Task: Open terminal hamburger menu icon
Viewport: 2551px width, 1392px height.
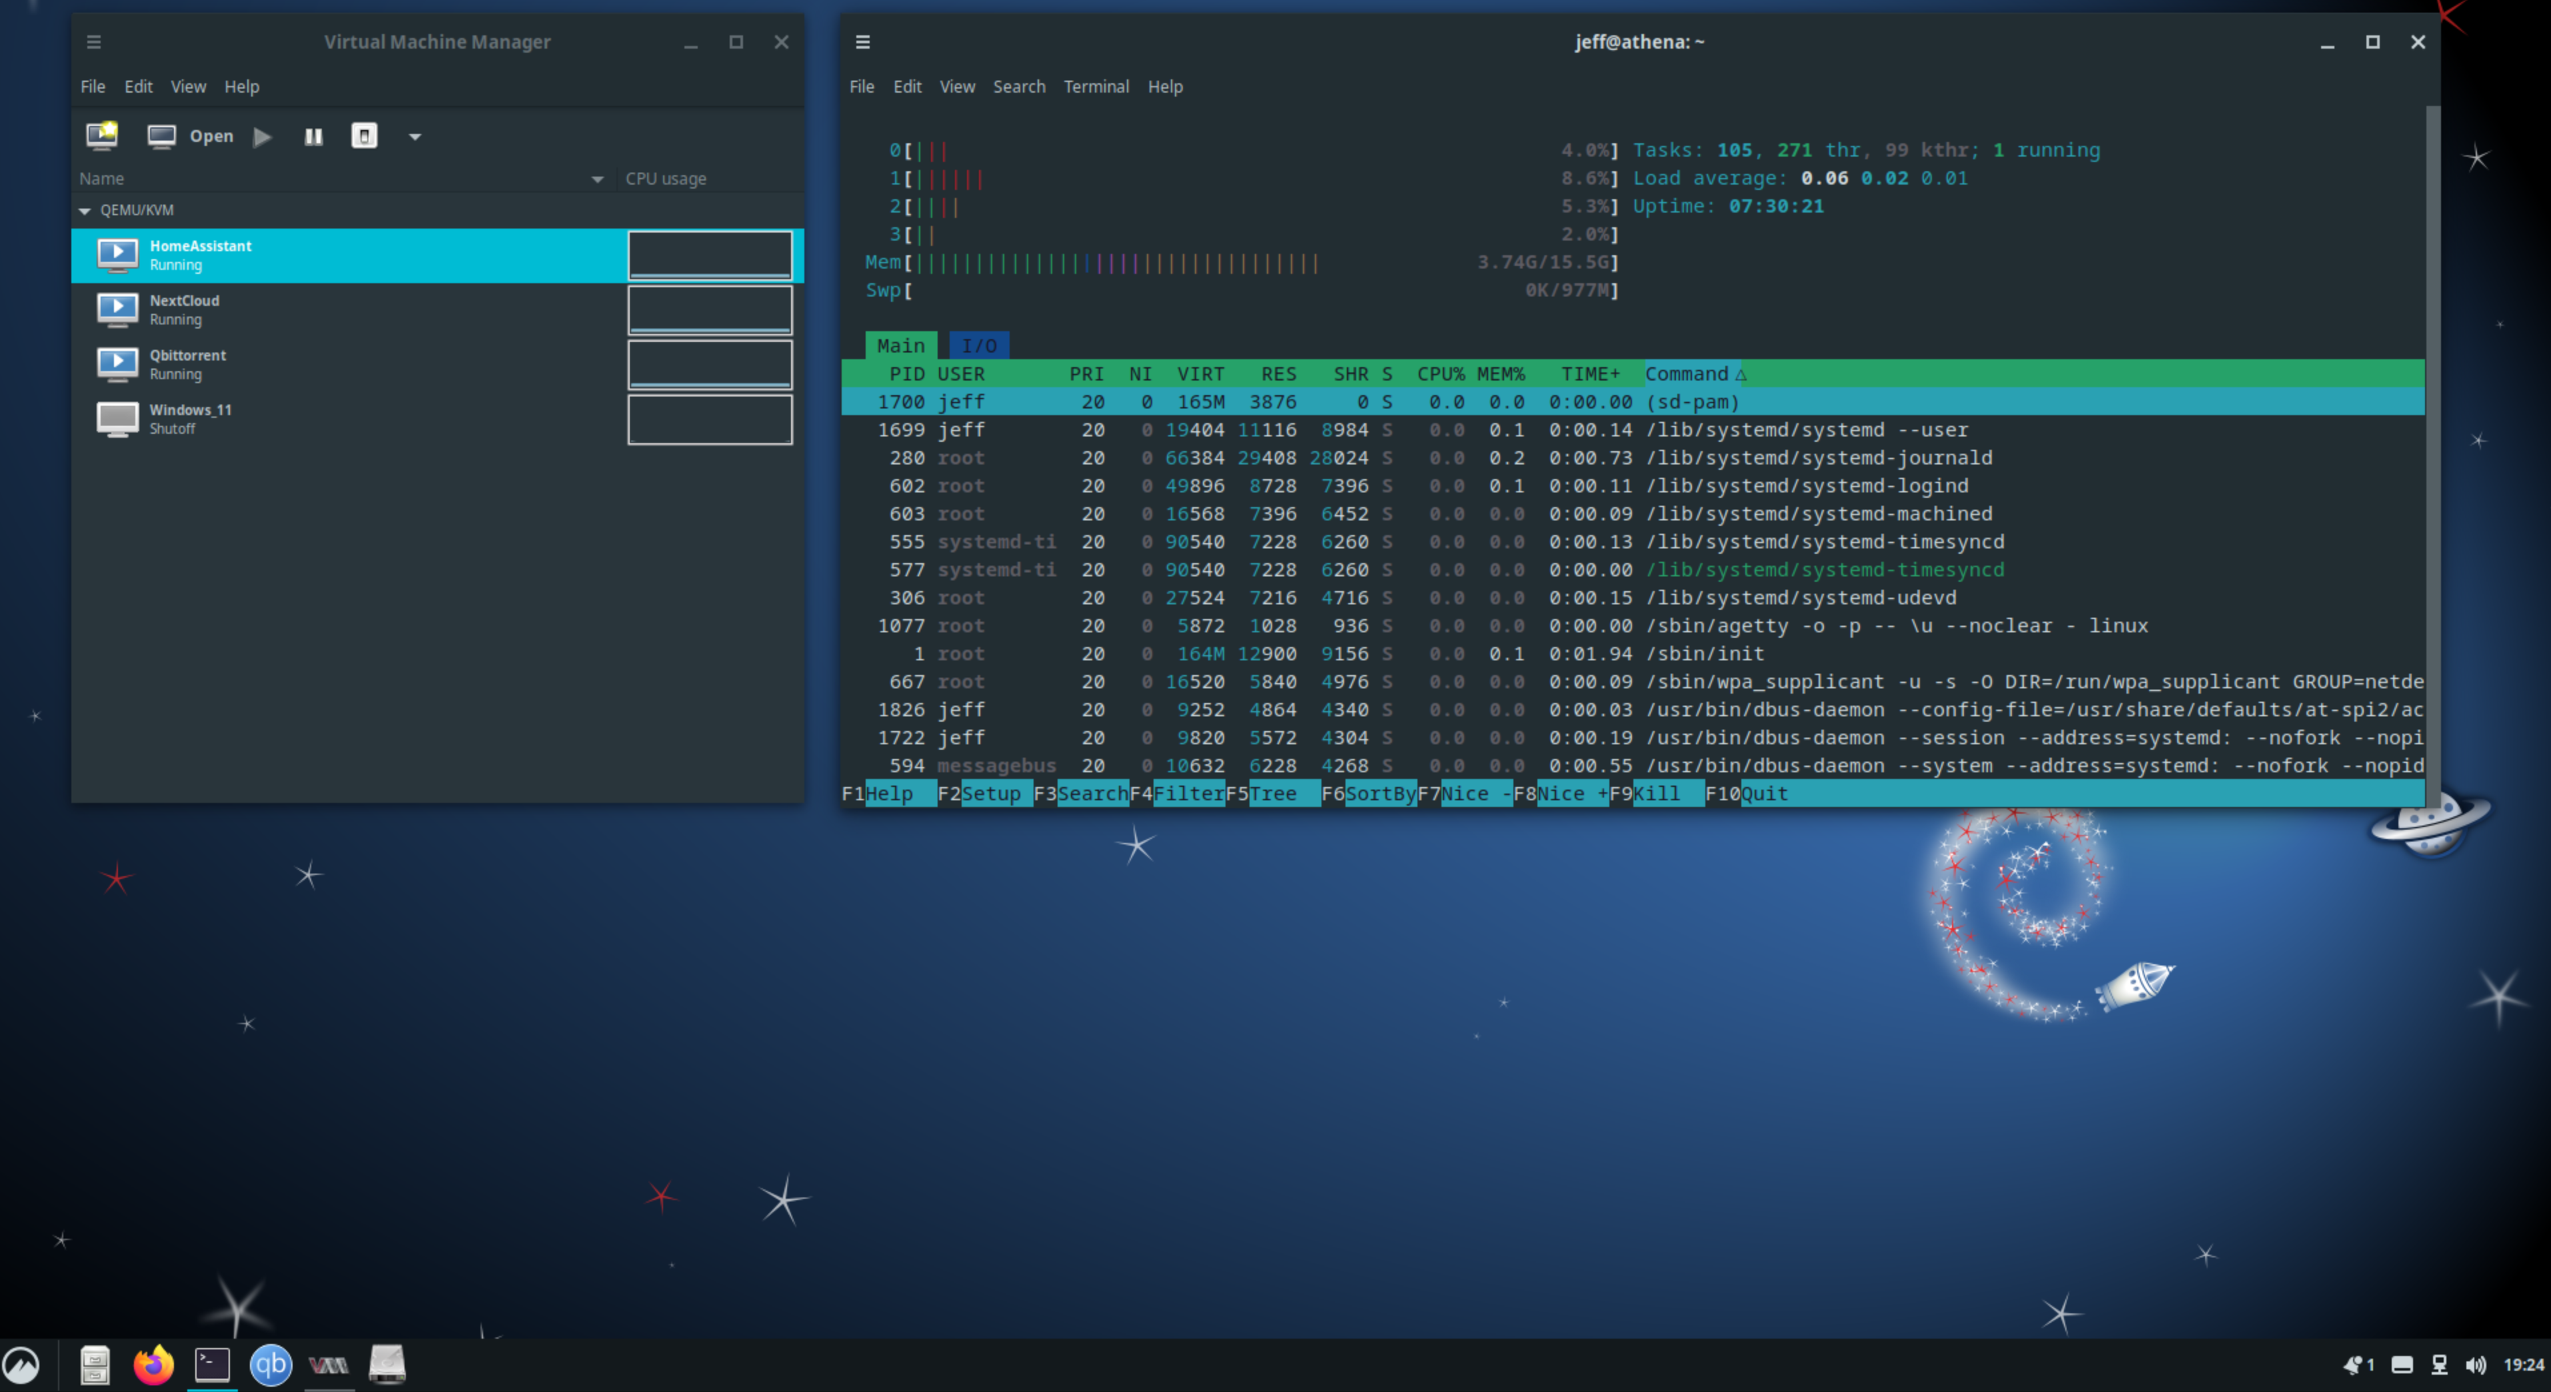Action: (x=862, y=41)
